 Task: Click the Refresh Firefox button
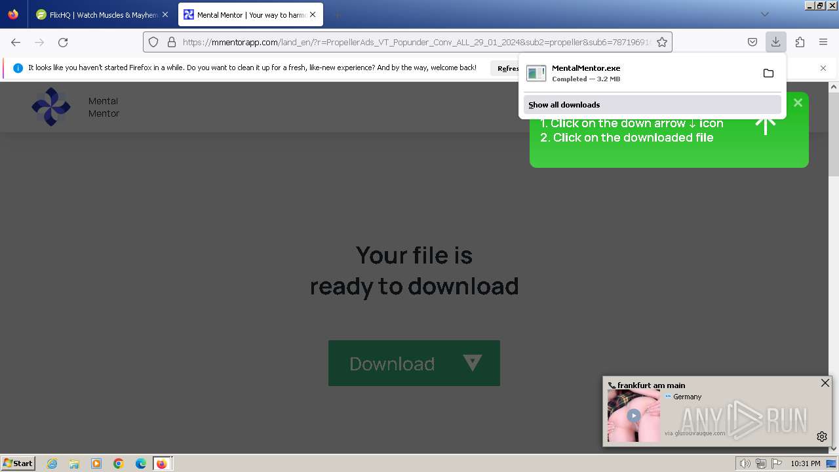(x=509, y=68)
